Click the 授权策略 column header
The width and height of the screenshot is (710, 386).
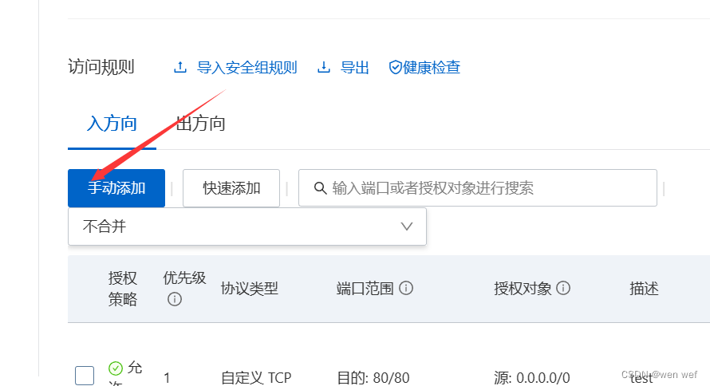[122, 289]
